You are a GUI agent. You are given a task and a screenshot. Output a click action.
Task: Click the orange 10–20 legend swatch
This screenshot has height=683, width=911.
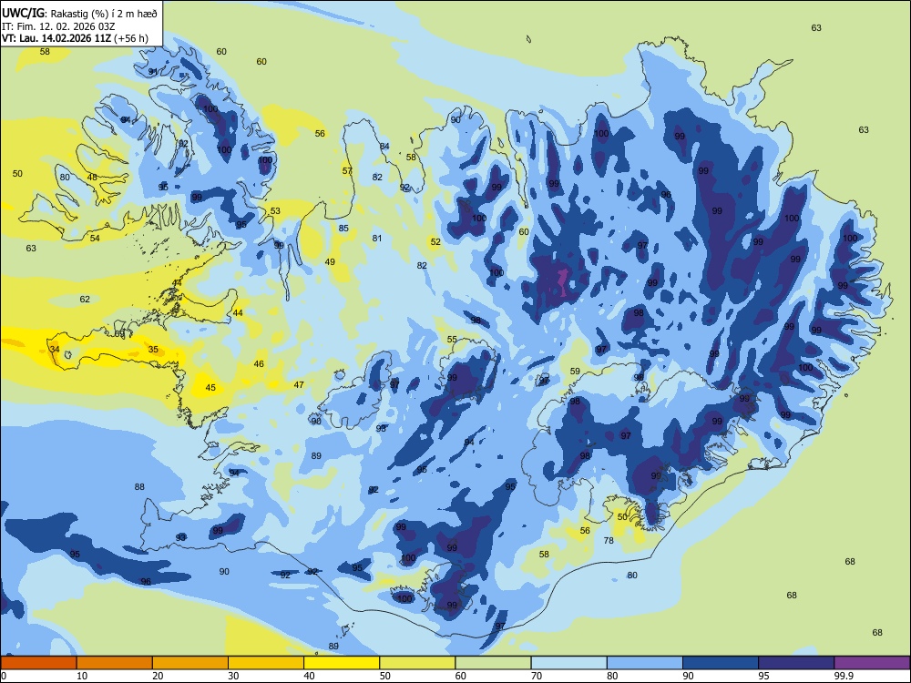[x=115, y=663]
